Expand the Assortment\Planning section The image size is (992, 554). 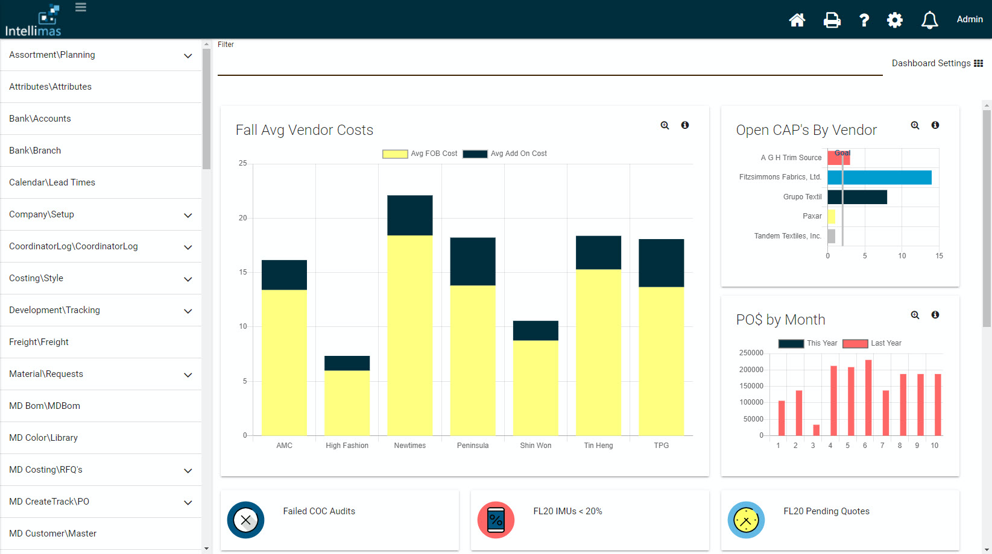pos(187,55)
